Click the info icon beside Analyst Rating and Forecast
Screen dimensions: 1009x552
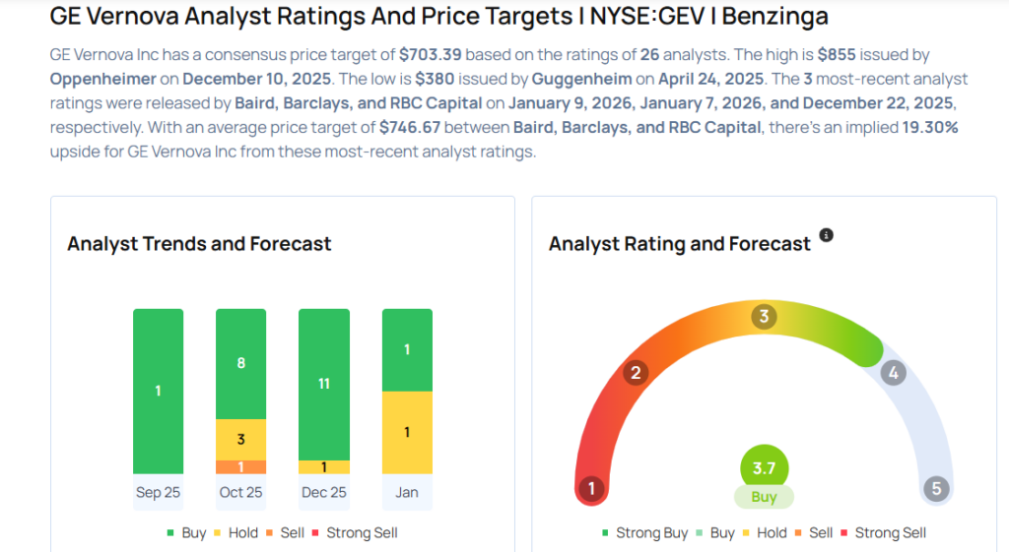click(827, 235)
